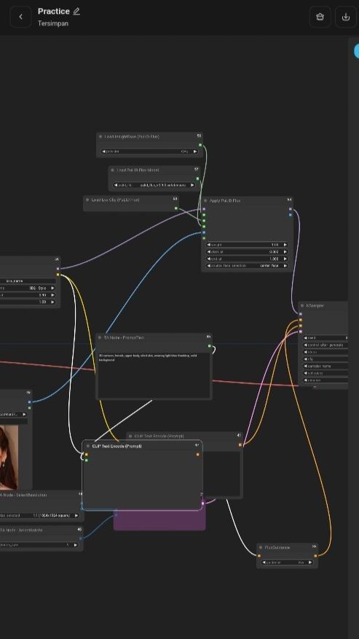Viewport: 359px width, 639px height.
Task: Toggle collapse on Load InsightFace node
Action: point(100,136)
